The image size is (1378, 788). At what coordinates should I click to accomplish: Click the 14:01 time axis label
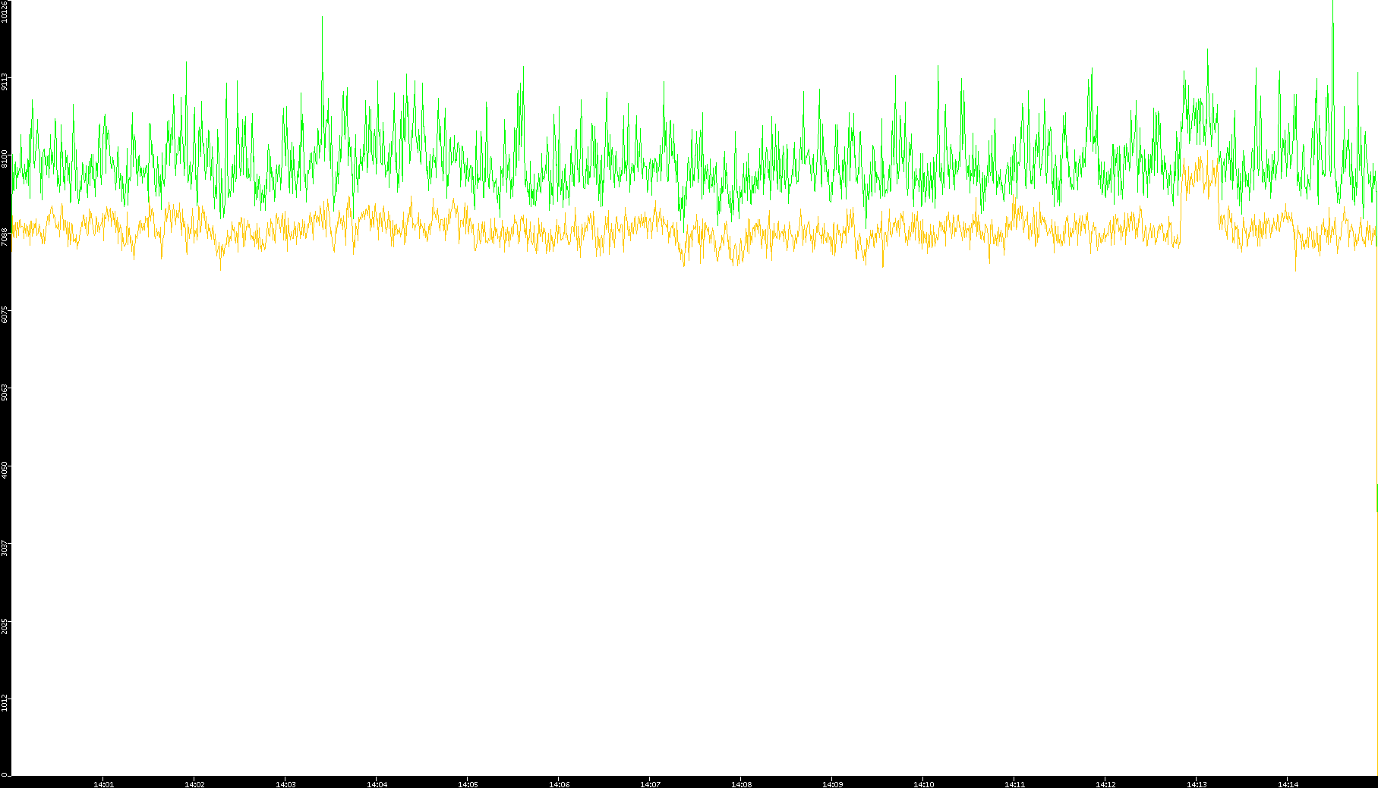tap(103, 783)
